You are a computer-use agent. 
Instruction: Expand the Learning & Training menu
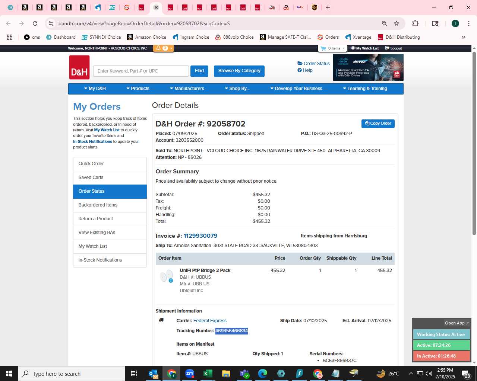click(x=365, y=89)
